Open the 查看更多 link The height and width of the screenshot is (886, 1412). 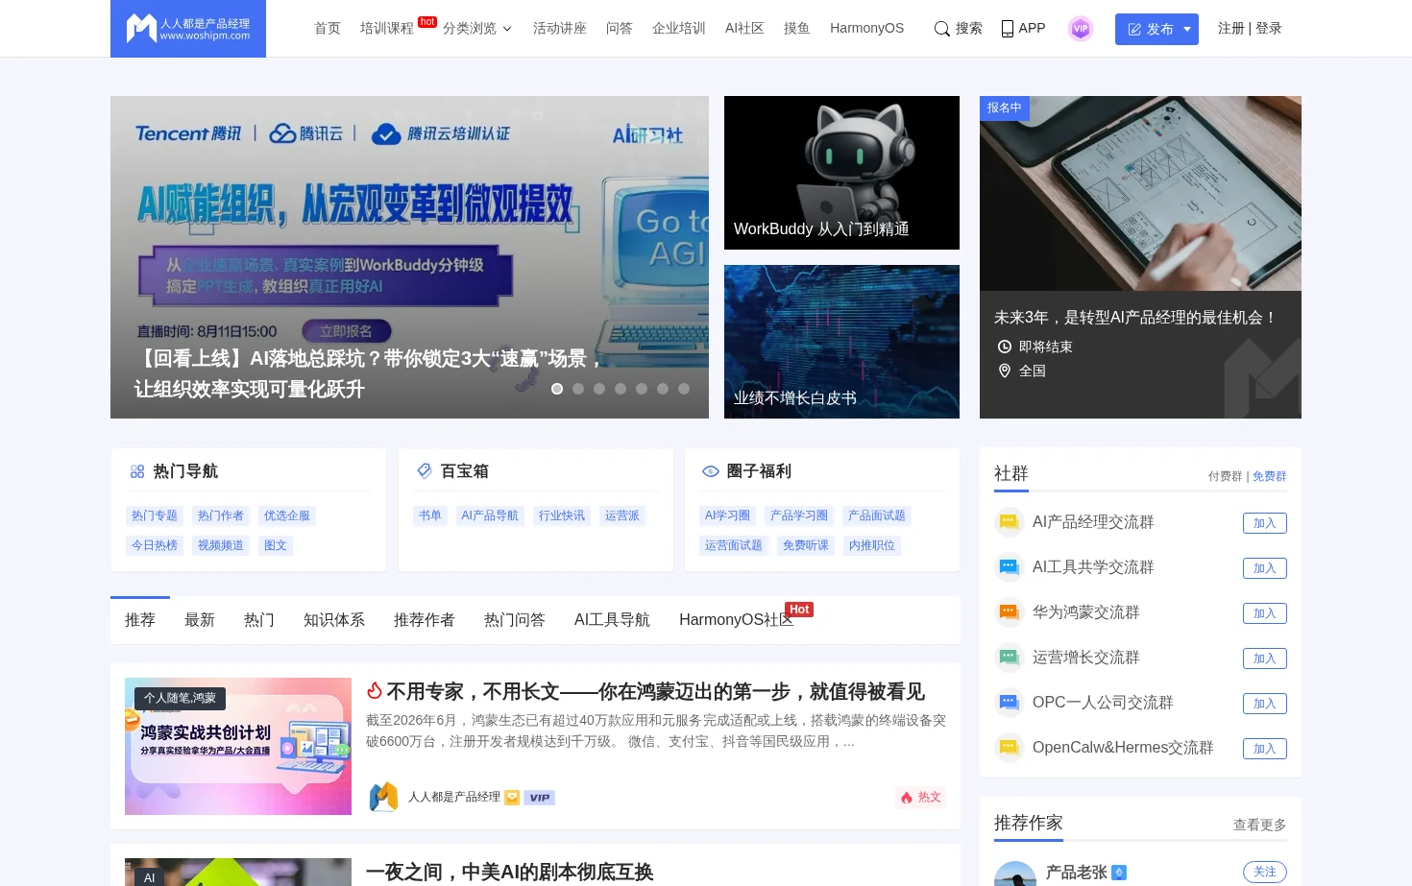(1260, 825)
